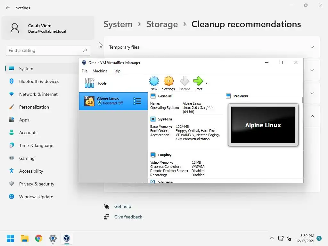Click the Calub Viem account profile
The width and height of the screenshot is (328, 246).
click(48, 28)
